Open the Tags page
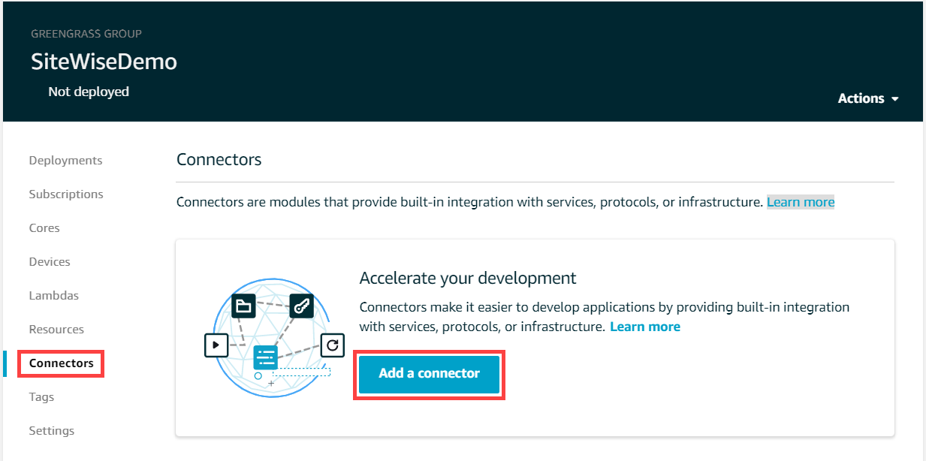926x461 pixels. (x=41, y=397)
